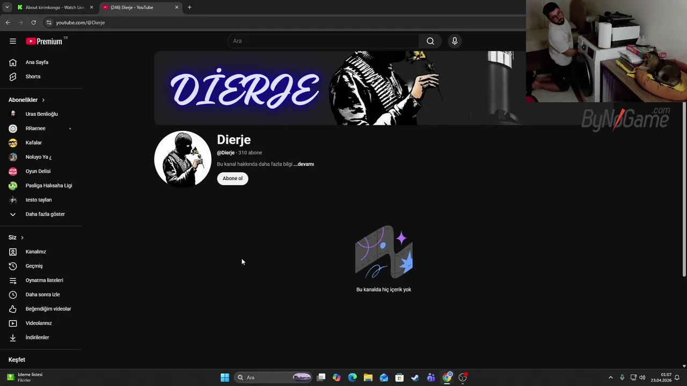Click the address bar URL youtube.com/@Dierje
The width and height of the screenshot is (687, 386).
coord(81,23)
